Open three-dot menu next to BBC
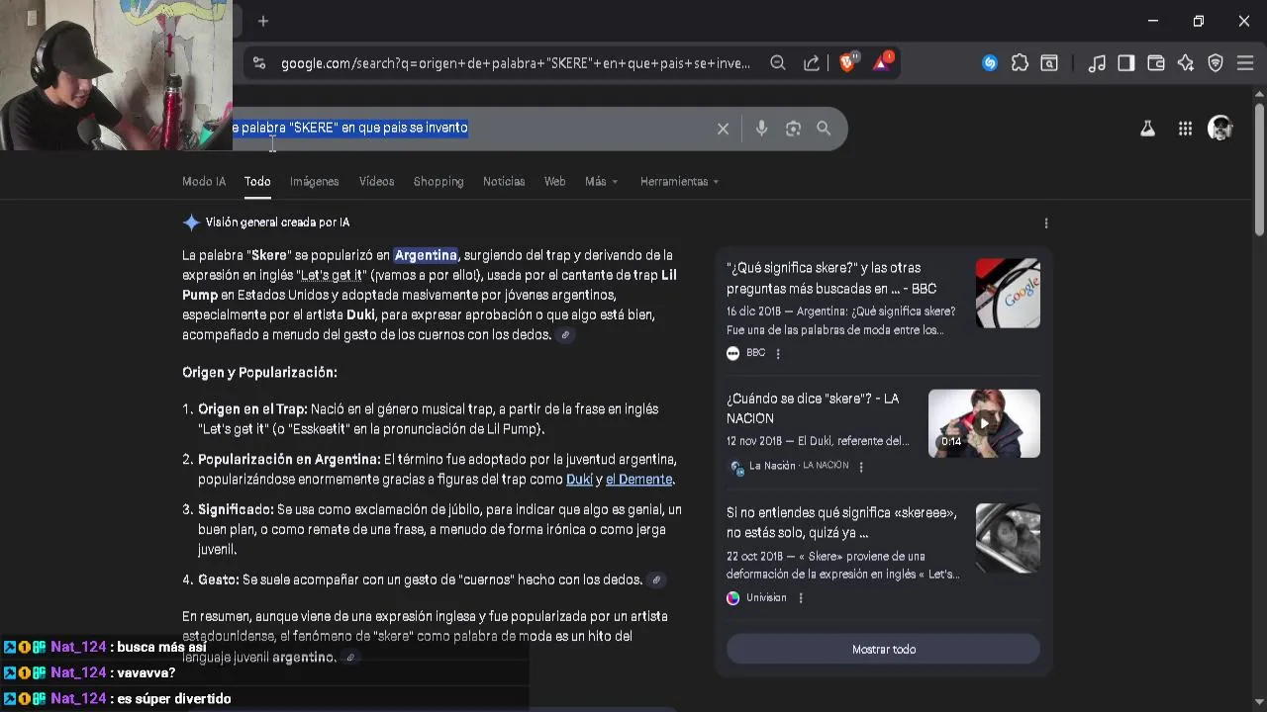The width and height of the screenshot is (1267, 712). coord(778,354)
